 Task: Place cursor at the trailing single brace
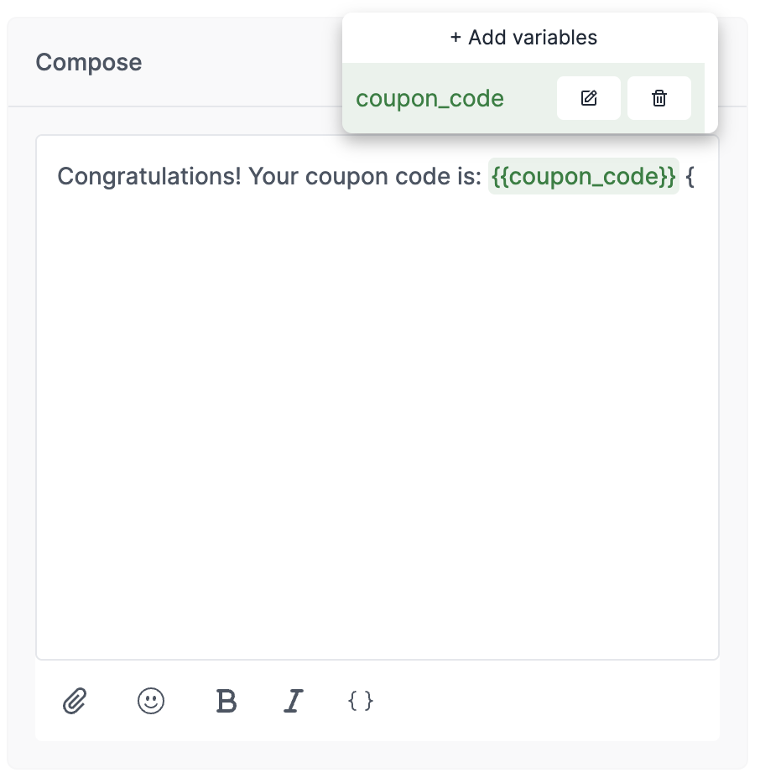pos(690,176)
